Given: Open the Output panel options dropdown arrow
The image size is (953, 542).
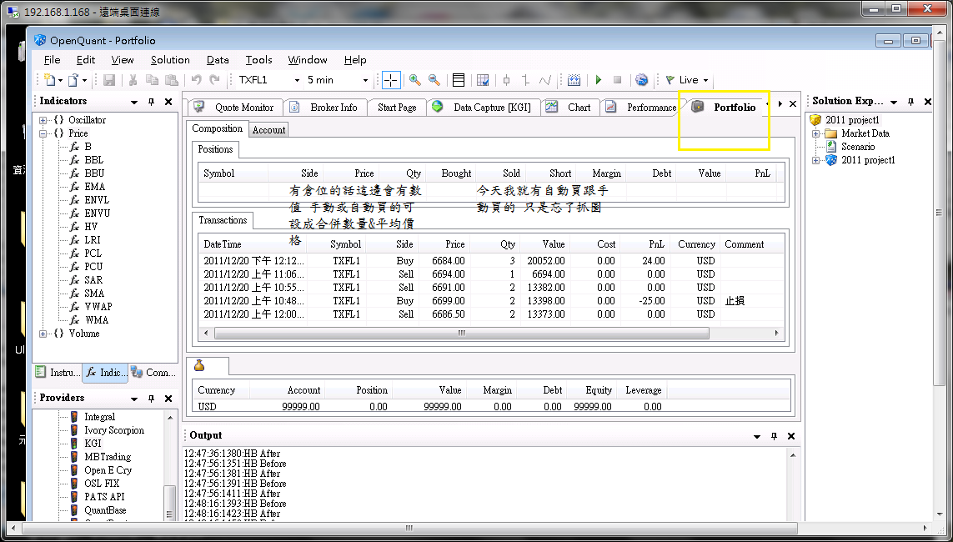Looking at the screenshot, I should [757, 436].
